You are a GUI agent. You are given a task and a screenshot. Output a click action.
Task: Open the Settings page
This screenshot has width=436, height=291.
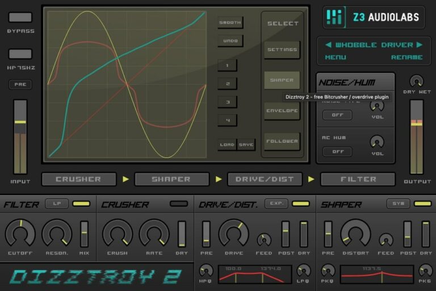click(x=282, y=49)
